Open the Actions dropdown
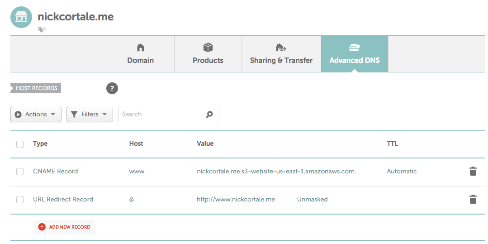 [36, 115]
